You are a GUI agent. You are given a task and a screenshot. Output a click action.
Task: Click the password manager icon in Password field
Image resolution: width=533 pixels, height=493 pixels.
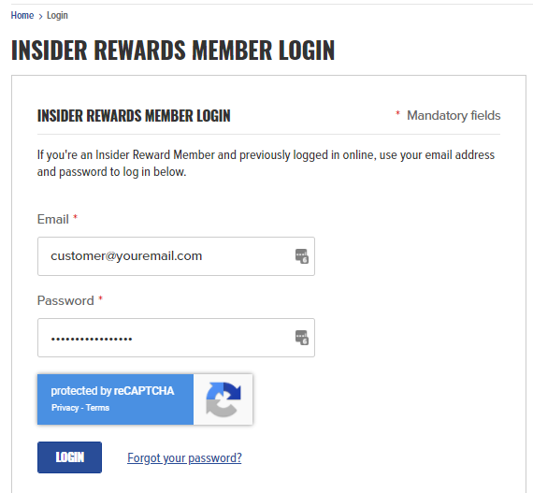(x=302, y=338)
